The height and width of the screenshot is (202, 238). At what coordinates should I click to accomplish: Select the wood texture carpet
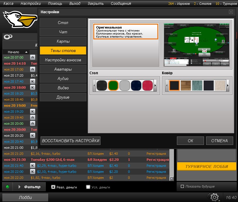[x=186, y=85]
